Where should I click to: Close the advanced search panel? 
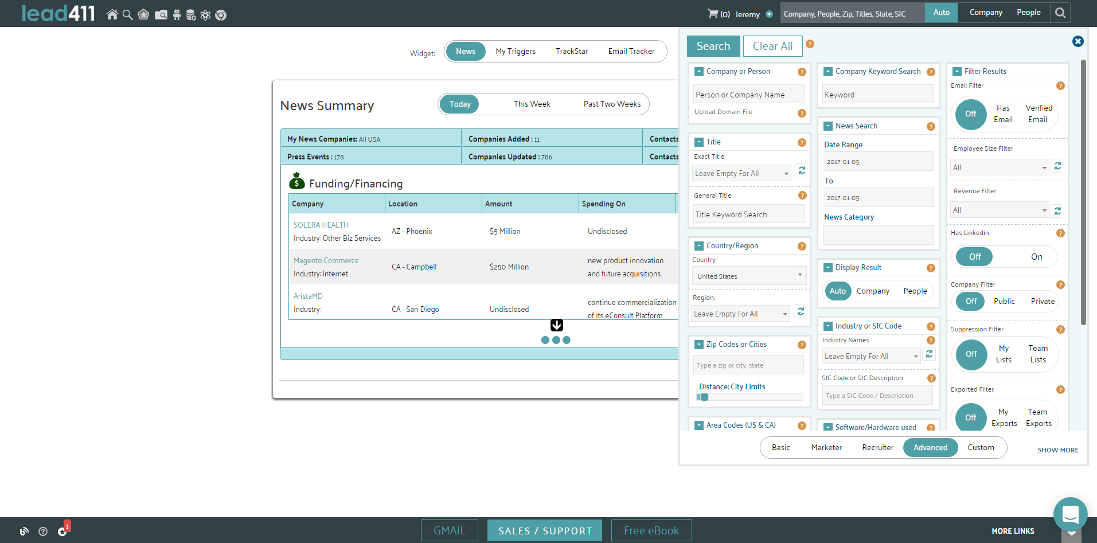(1078, 41)
